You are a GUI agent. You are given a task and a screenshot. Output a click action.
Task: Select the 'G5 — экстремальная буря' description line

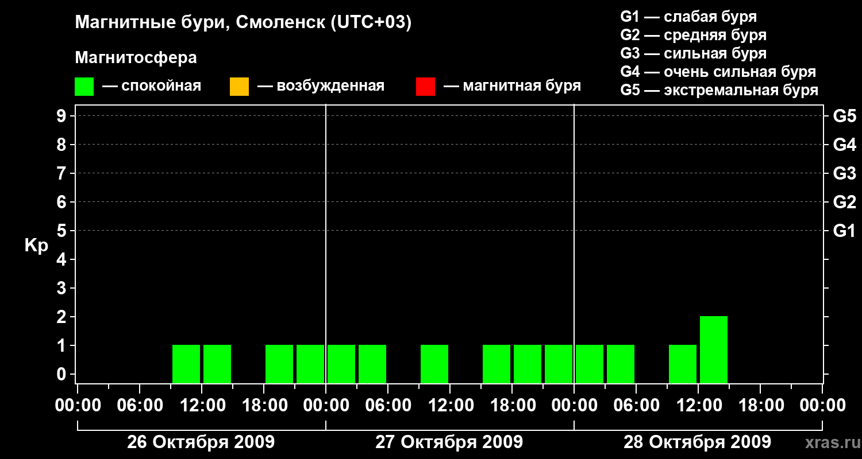point(719,90)
